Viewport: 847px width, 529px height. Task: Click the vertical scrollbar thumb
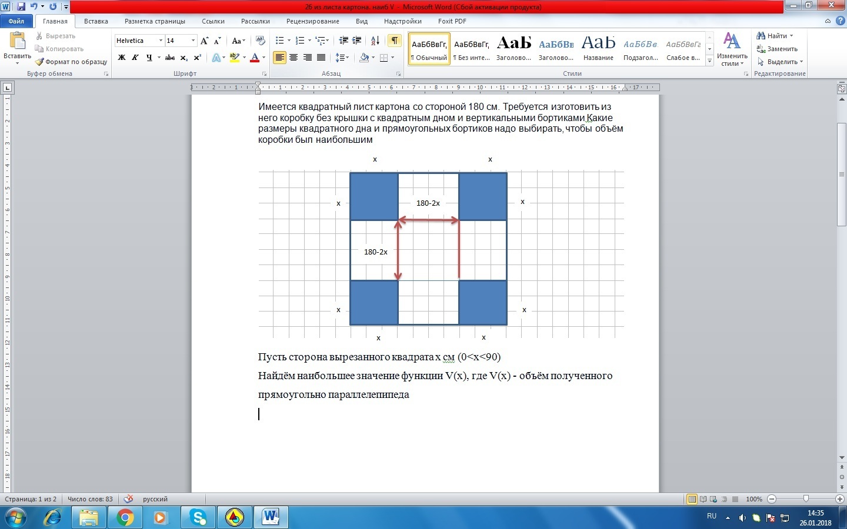[x=842, y=175]
